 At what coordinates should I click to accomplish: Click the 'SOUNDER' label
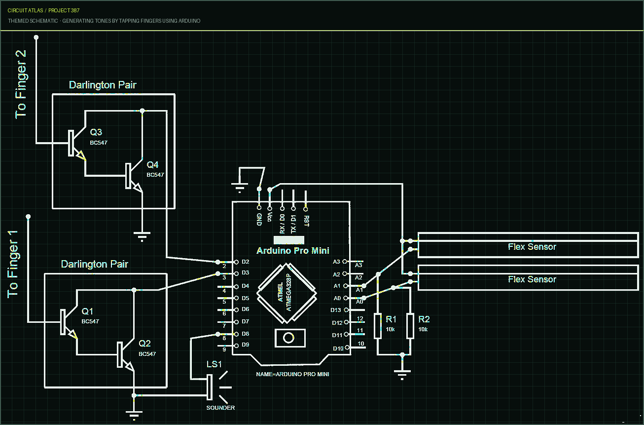pyautogui.click(x=220, y=408)
